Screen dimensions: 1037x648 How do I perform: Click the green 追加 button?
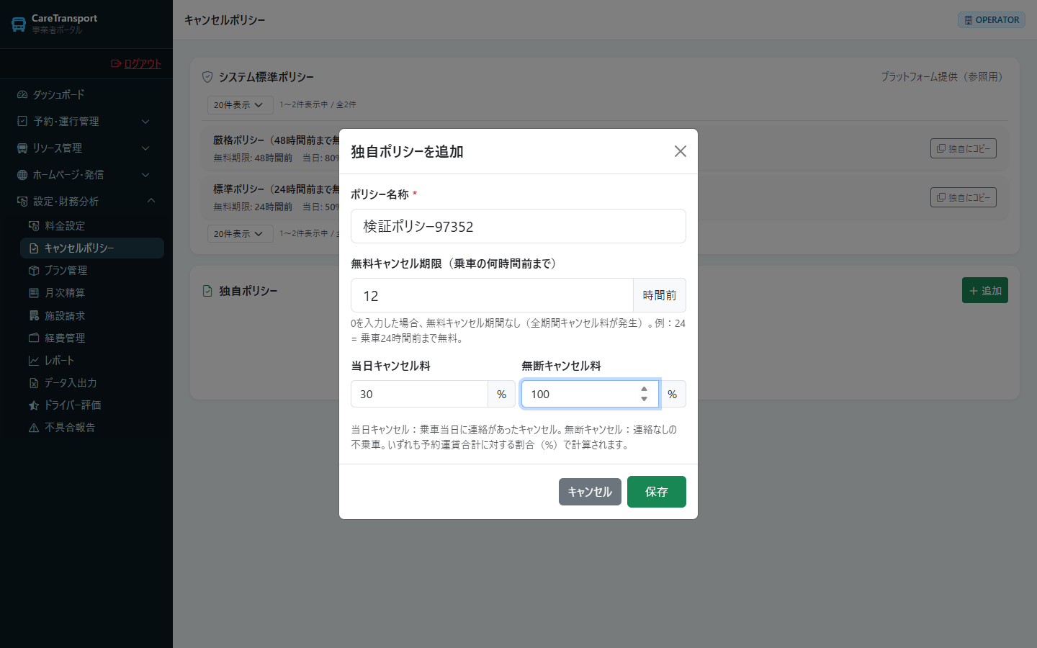pos(985,290)
